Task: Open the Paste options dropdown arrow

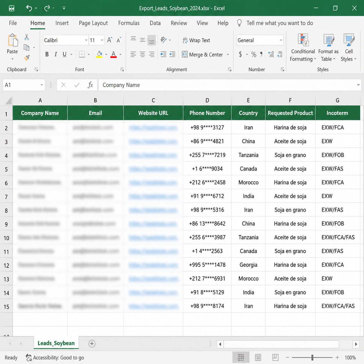Action: [12, 59]
